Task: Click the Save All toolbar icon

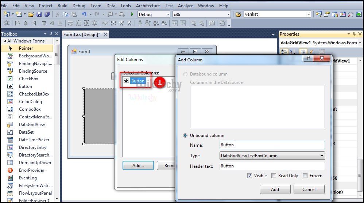Action: pos(47,15)
